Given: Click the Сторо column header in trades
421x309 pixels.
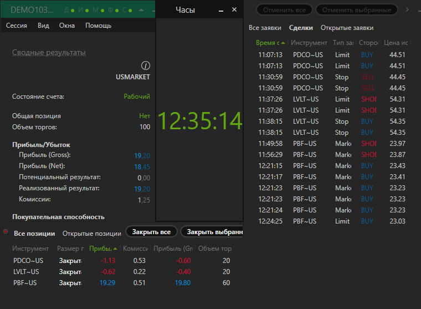Looking at the screenshot, I should click(x=368, y=43).
